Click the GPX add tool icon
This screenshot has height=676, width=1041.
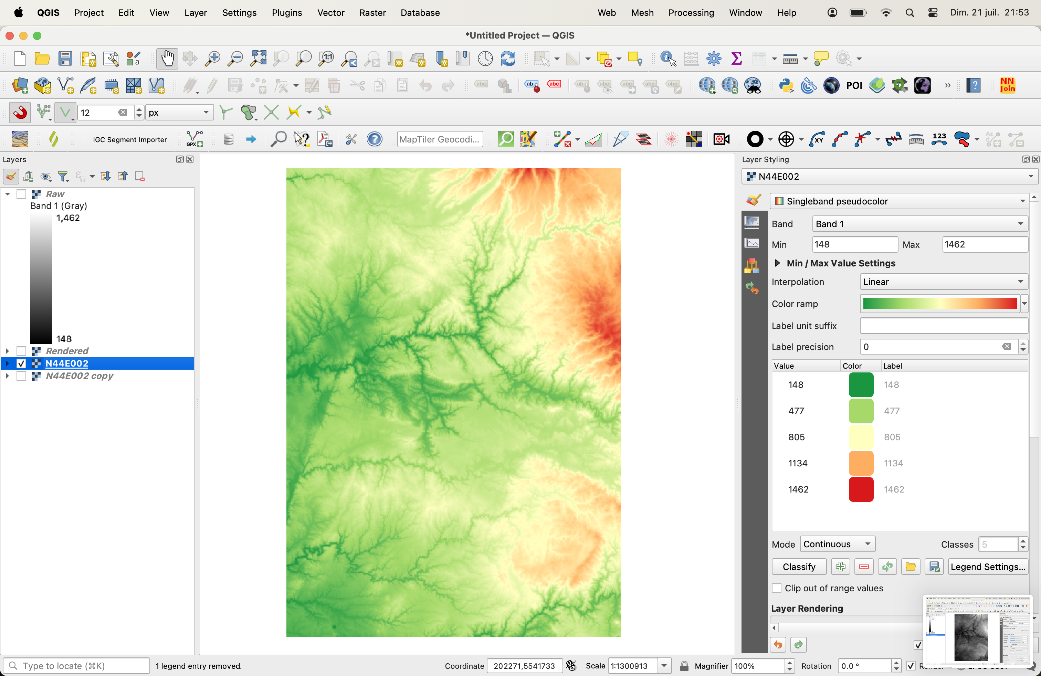tap(194, 139)
